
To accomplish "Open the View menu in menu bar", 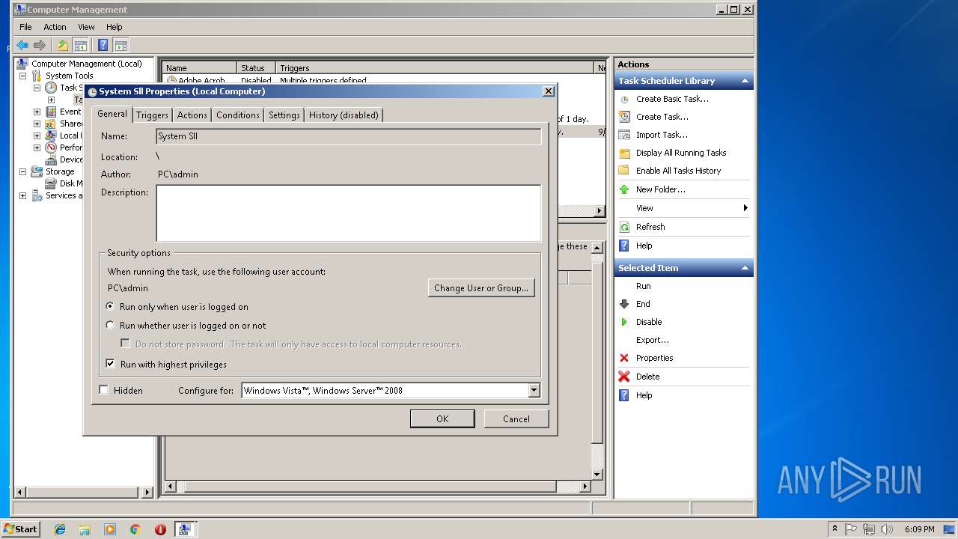I will tap(86, 27).
